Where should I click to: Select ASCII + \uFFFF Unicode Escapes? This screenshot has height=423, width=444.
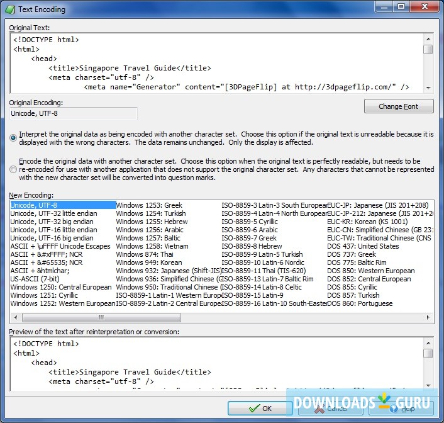(60, 246)
